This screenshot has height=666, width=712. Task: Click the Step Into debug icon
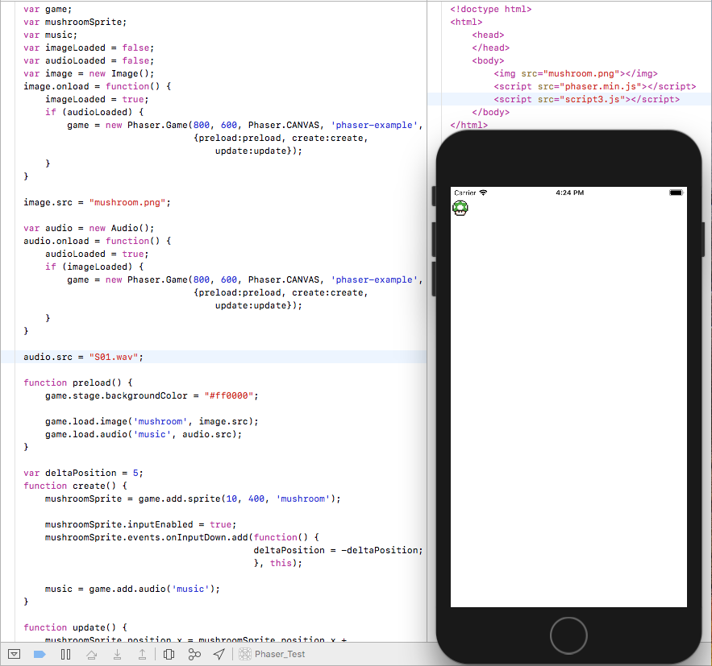pyautogui.click(x=117, y=654)
